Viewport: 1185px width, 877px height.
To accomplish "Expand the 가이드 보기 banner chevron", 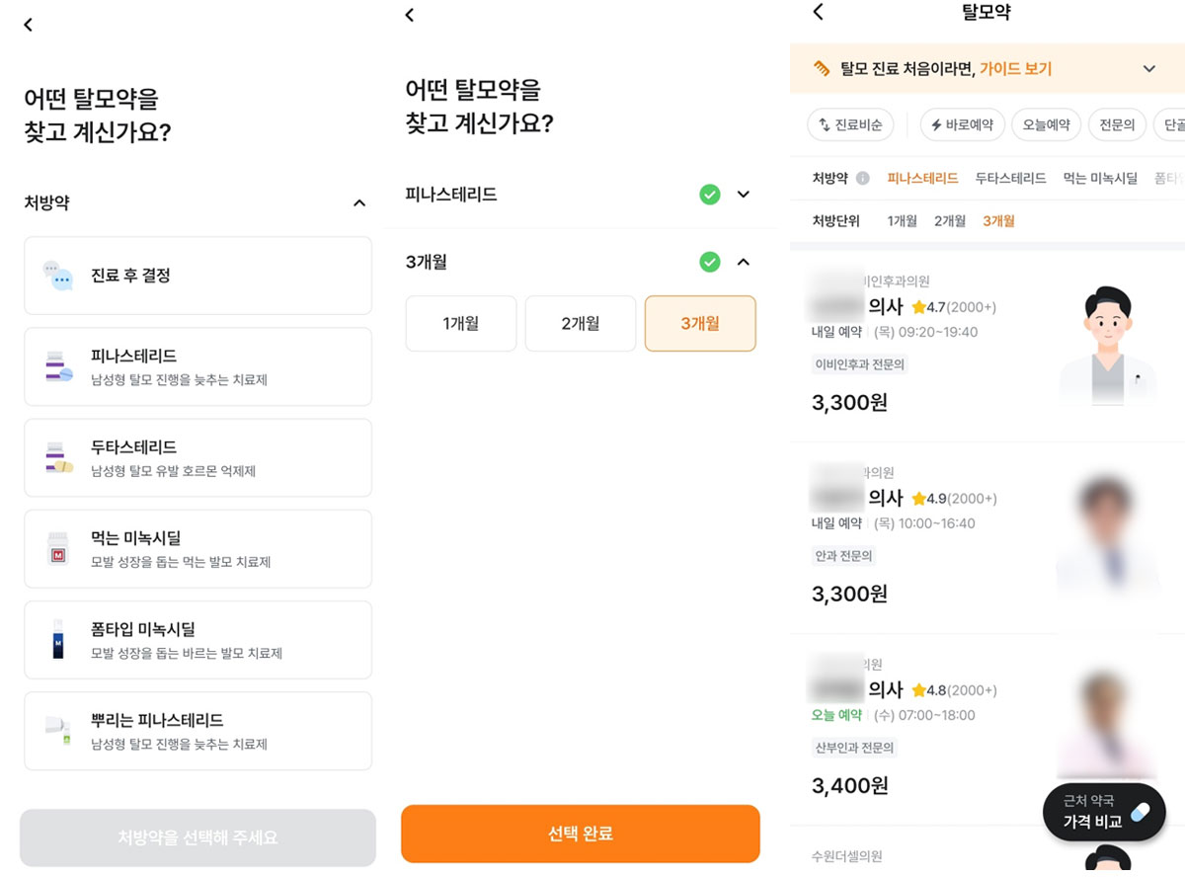I will coord(1148,69).
